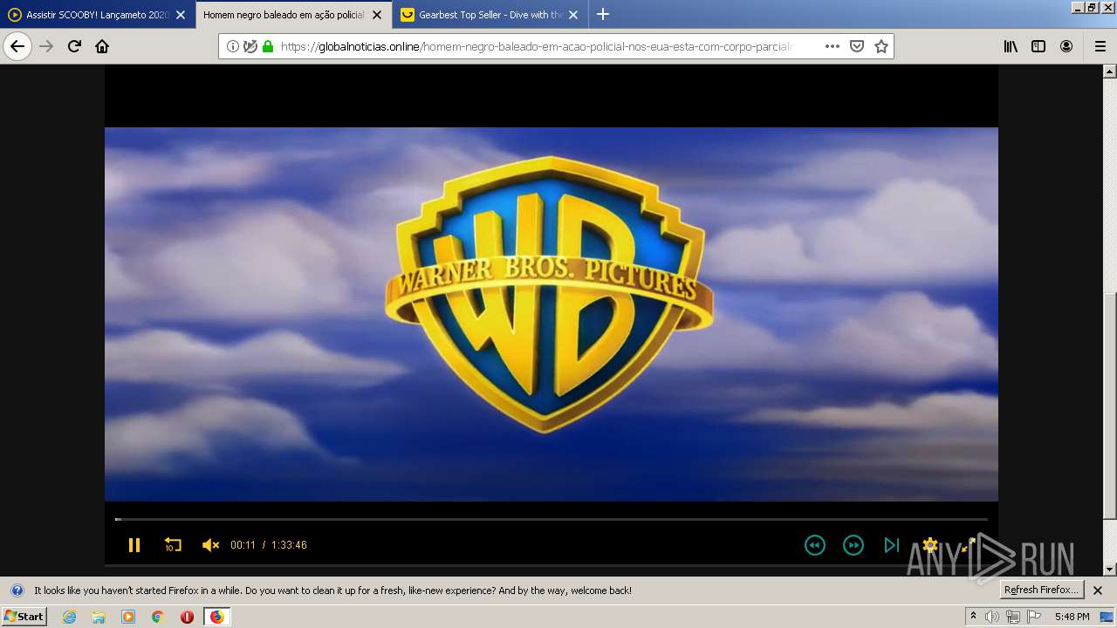
Task: Click the Warner Bros video frame
Action: click(x=552, y=314)
